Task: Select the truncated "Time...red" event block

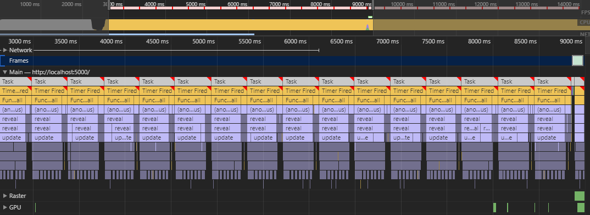Action: click(x=15, y=91)
